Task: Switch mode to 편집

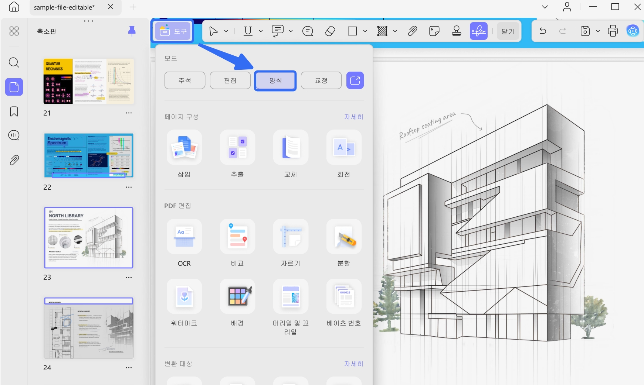Action: click(x=230, y=80)
